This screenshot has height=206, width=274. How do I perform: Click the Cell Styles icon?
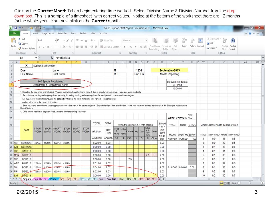pyautogui.click(x=175, y=41)
